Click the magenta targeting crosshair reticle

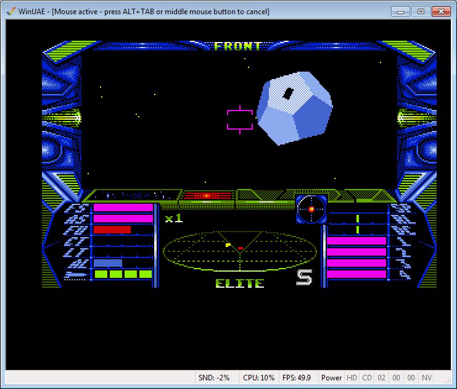[x=240, y=120]
